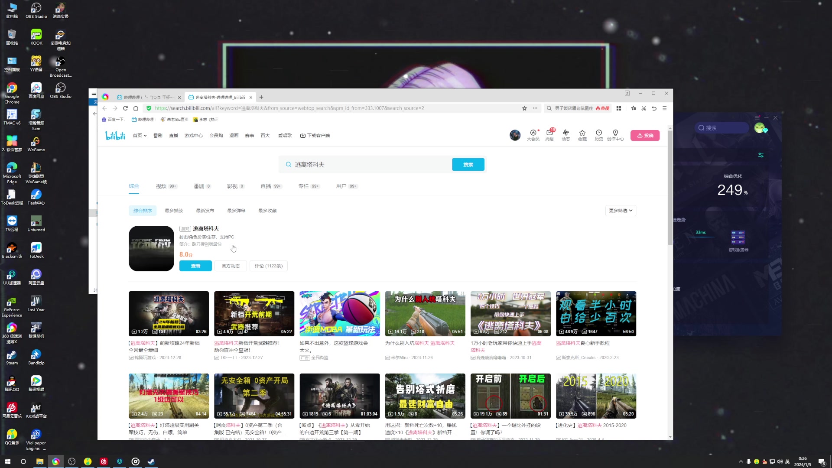Click the blue 查看 game button
Viewport: 832px width, 468px height.
(x=195, y=266)
